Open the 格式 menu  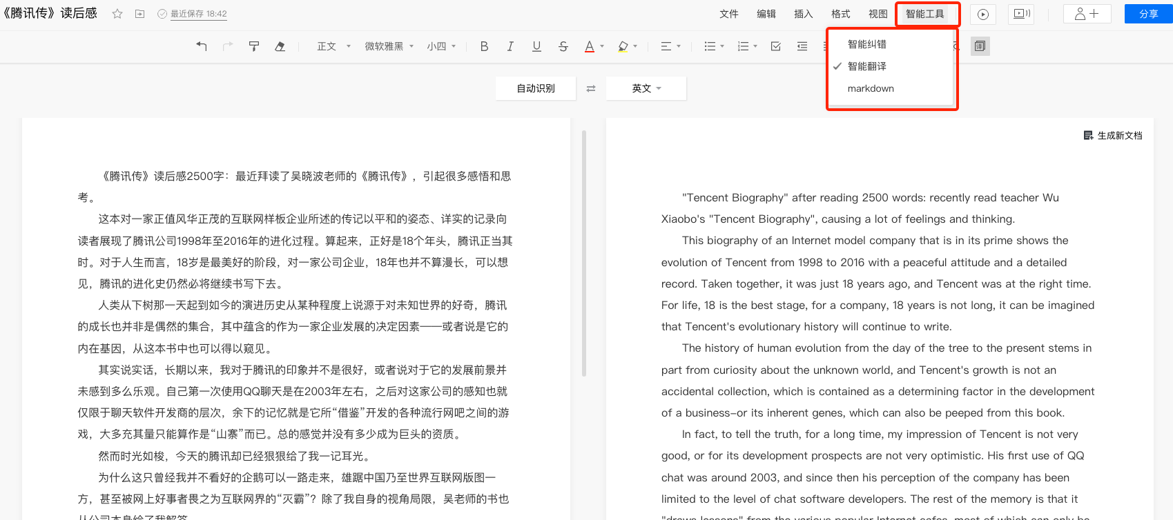841,14
